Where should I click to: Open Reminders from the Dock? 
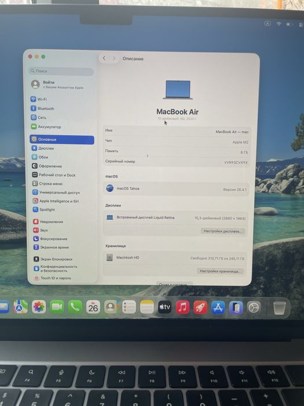point(129,307)
